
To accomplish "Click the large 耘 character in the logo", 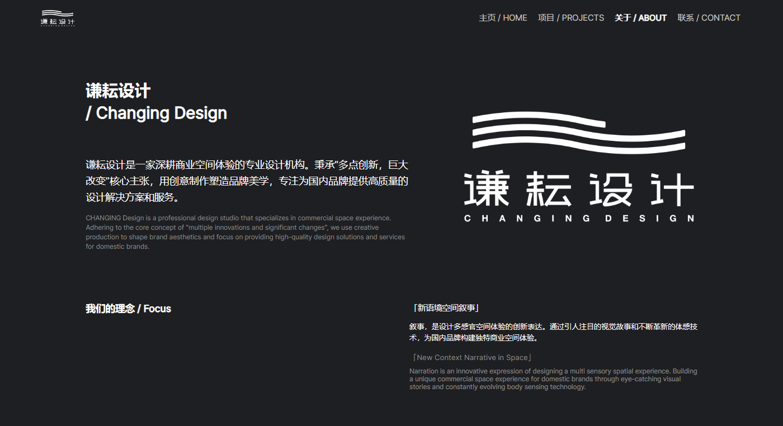I will click(549, 189).
